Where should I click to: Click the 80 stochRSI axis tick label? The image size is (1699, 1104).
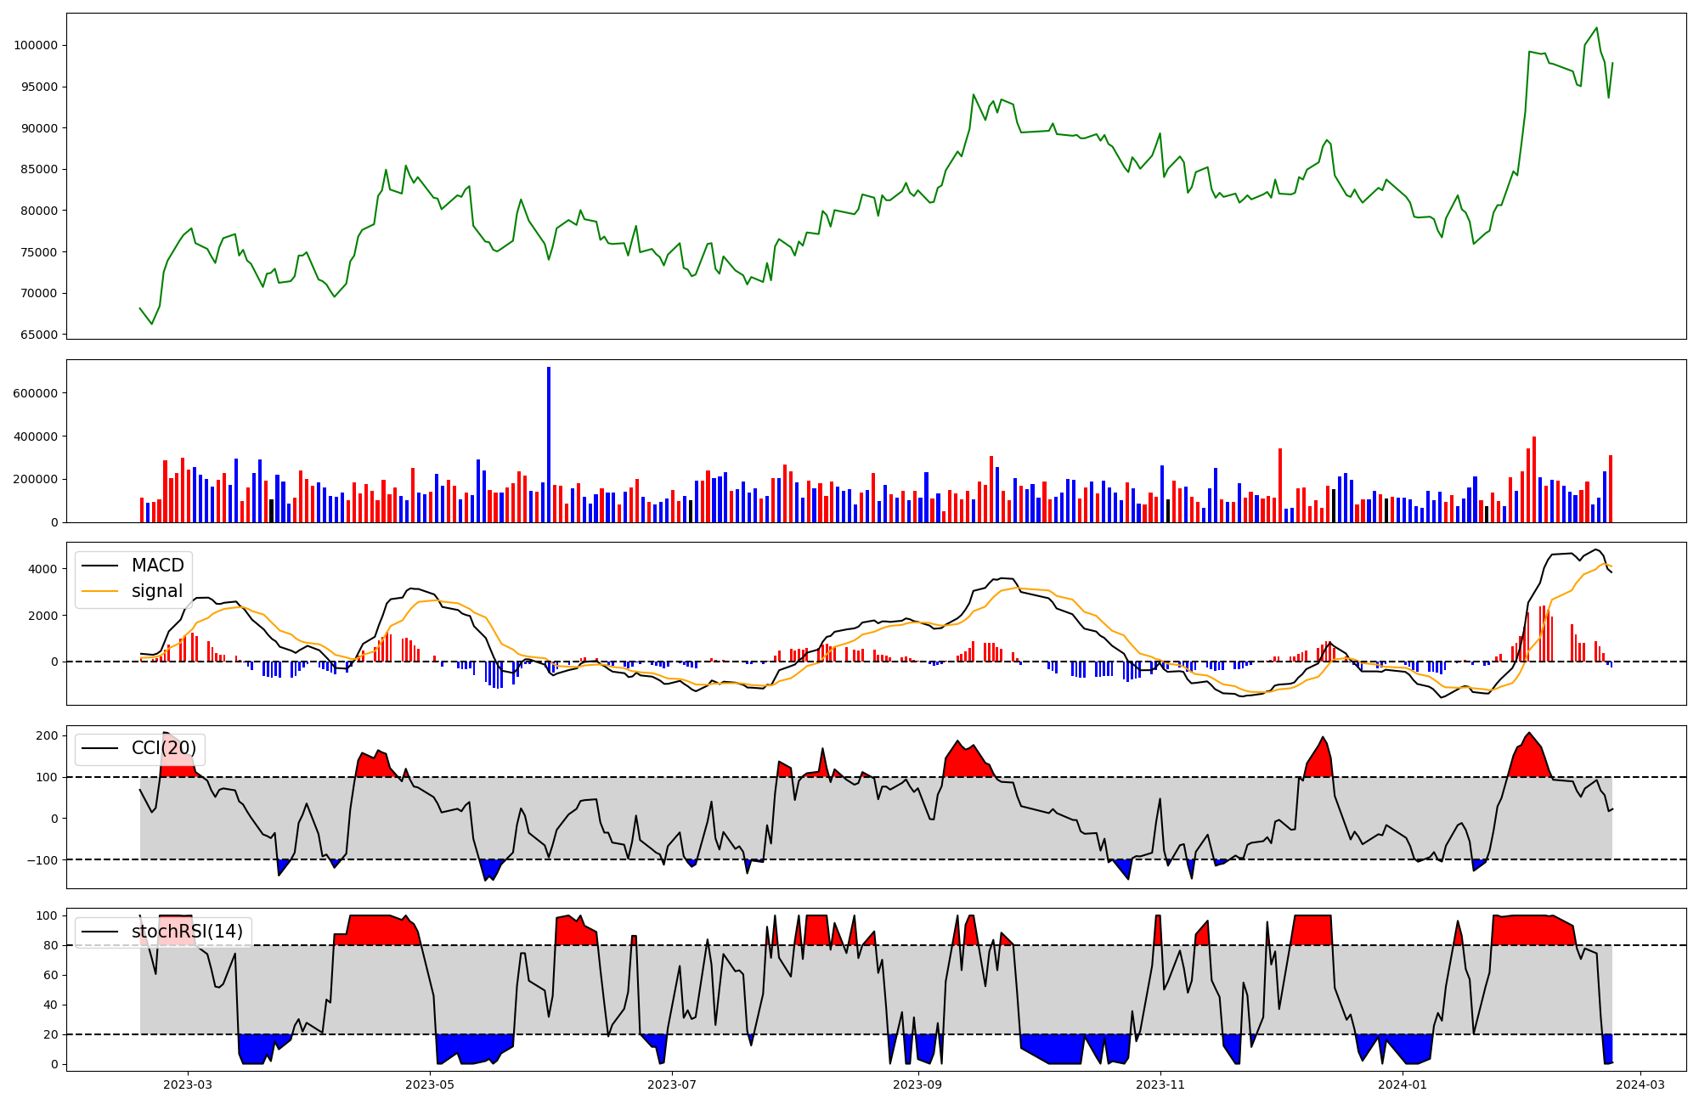click(x=50, y=945)
